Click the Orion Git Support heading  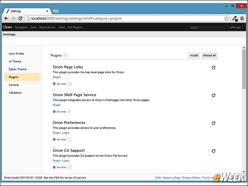tap(69, 150)
